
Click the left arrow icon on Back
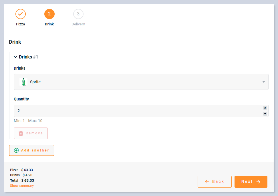(207, 182)
